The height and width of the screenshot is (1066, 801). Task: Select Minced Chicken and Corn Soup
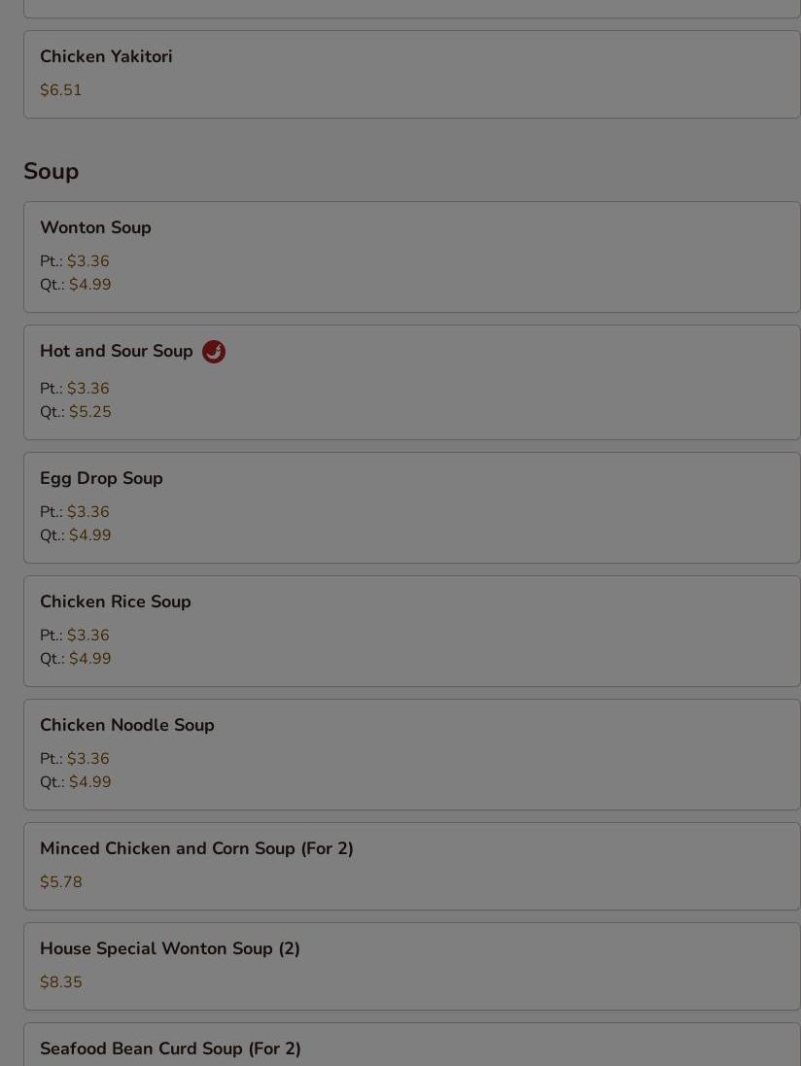[412, 866]
